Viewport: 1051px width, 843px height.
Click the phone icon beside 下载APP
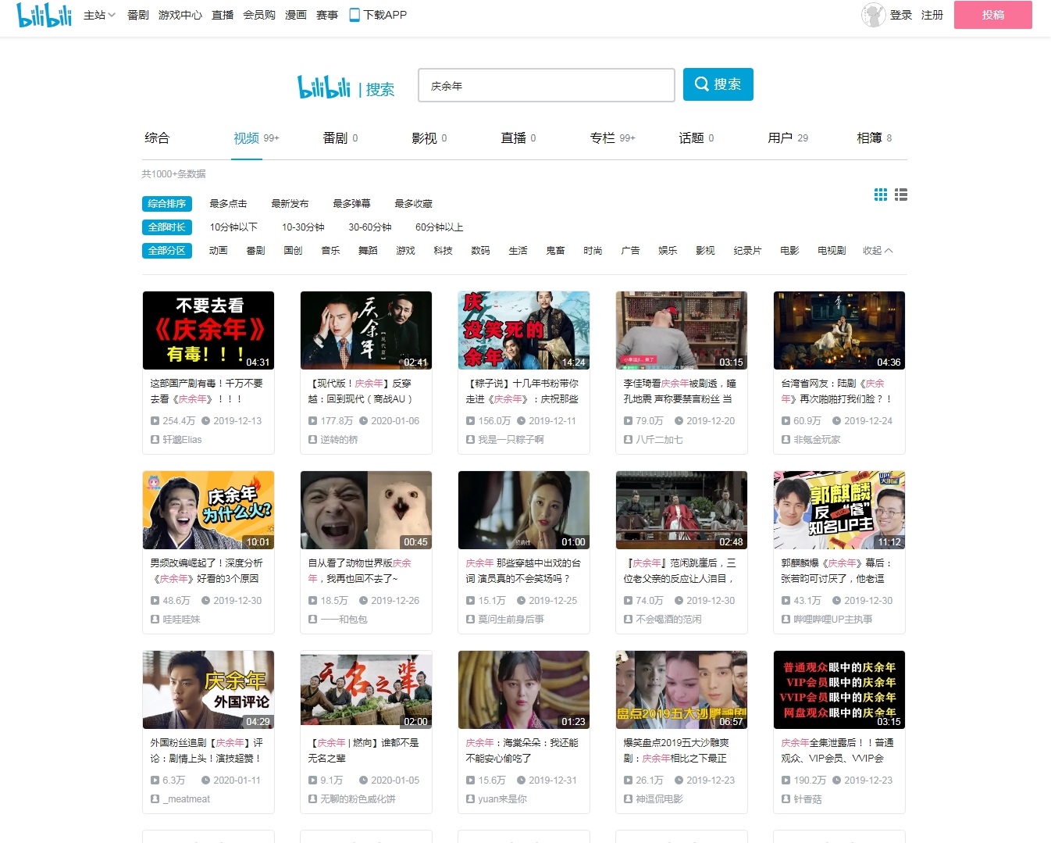coord(354,15)
